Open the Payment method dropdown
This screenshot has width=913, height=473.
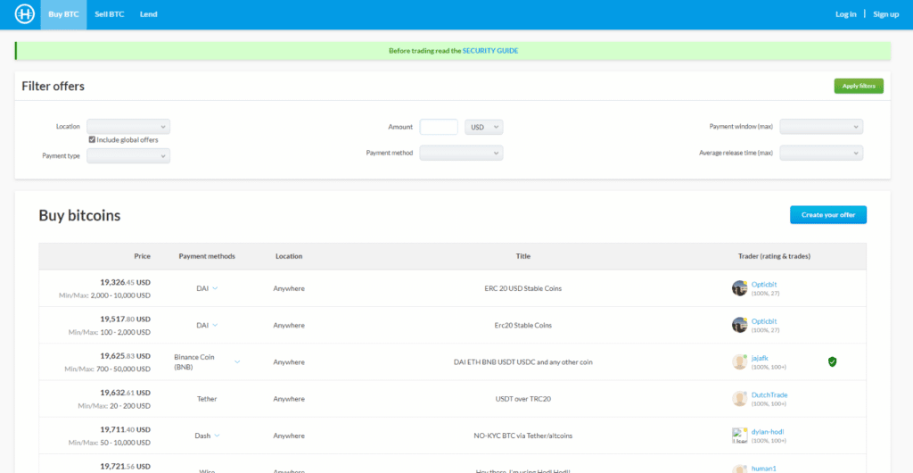[x=461, y=153]
